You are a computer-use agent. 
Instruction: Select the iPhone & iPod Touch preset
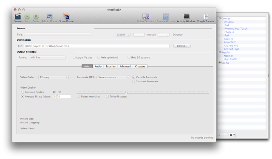[235, 28]
